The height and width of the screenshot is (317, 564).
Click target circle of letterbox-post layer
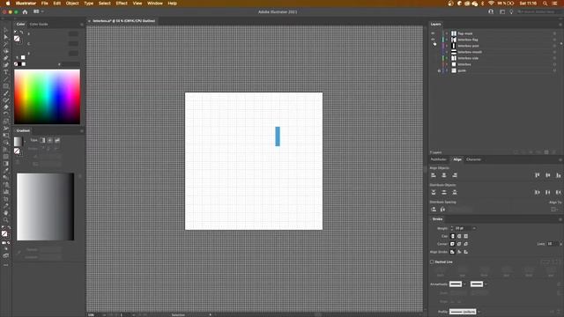[554, 46]
